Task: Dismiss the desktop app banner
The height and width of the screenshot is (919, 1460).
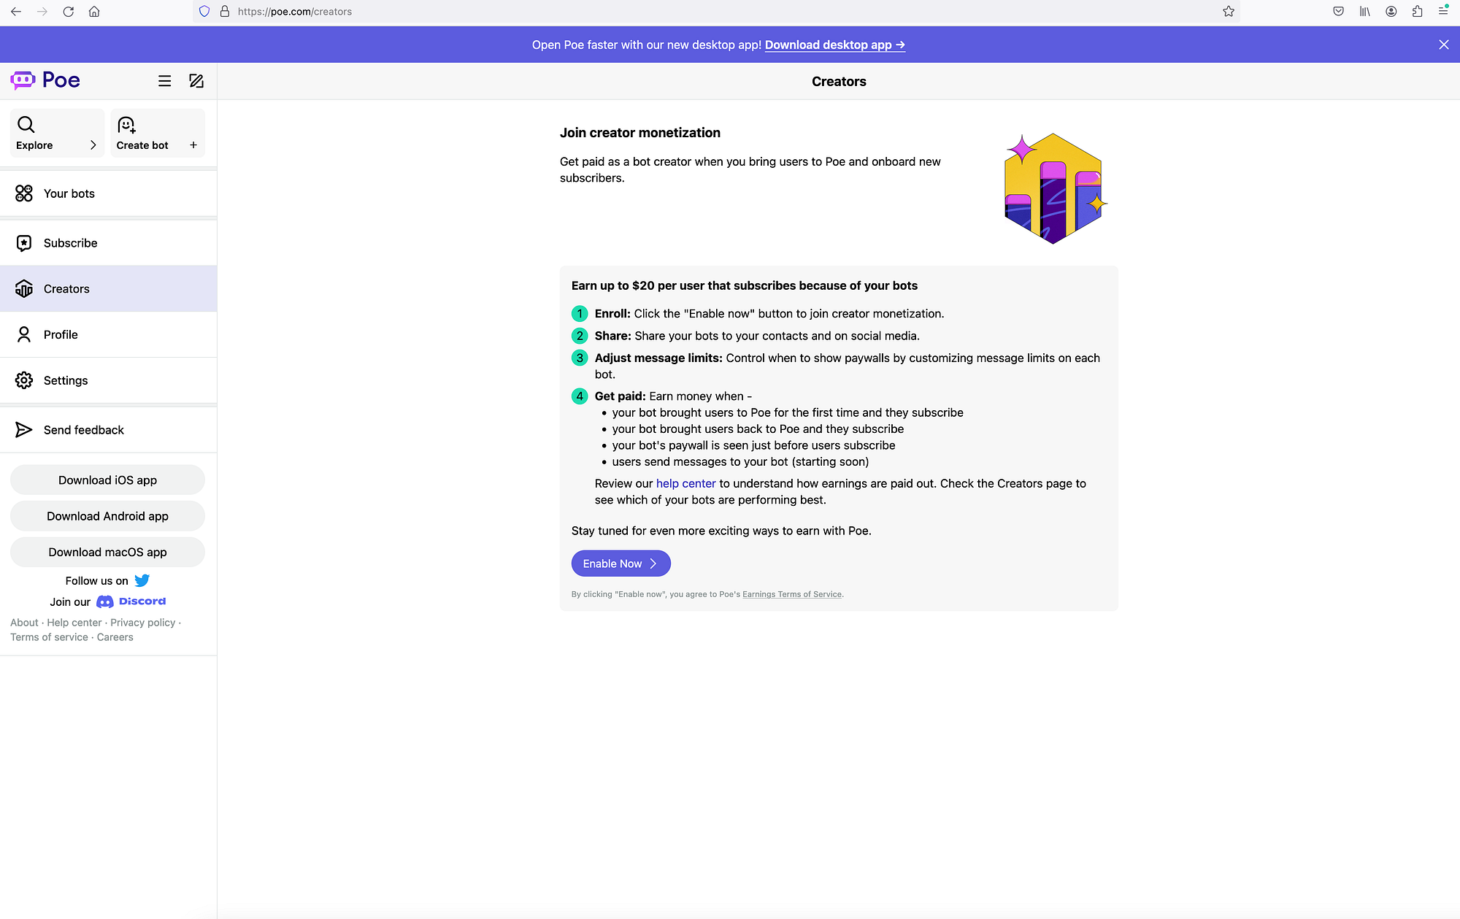Action: click(x=1444, y=45)
